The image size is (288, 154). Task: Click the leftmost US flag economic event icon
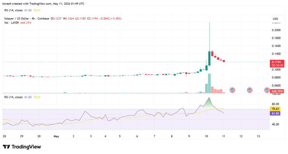click(232, 90)
